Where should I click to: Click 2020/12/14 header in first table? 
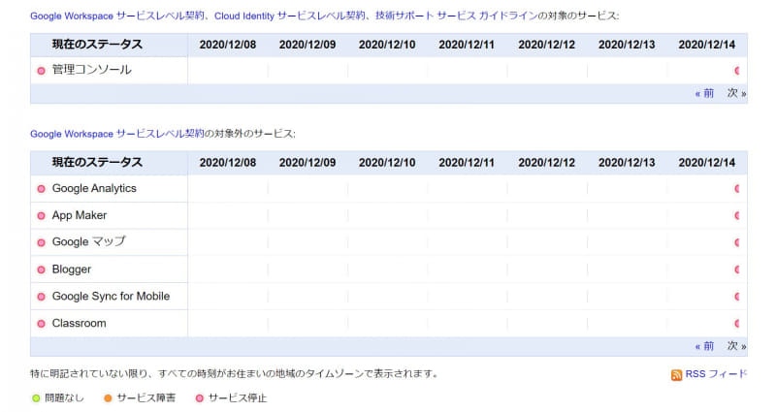707,45
